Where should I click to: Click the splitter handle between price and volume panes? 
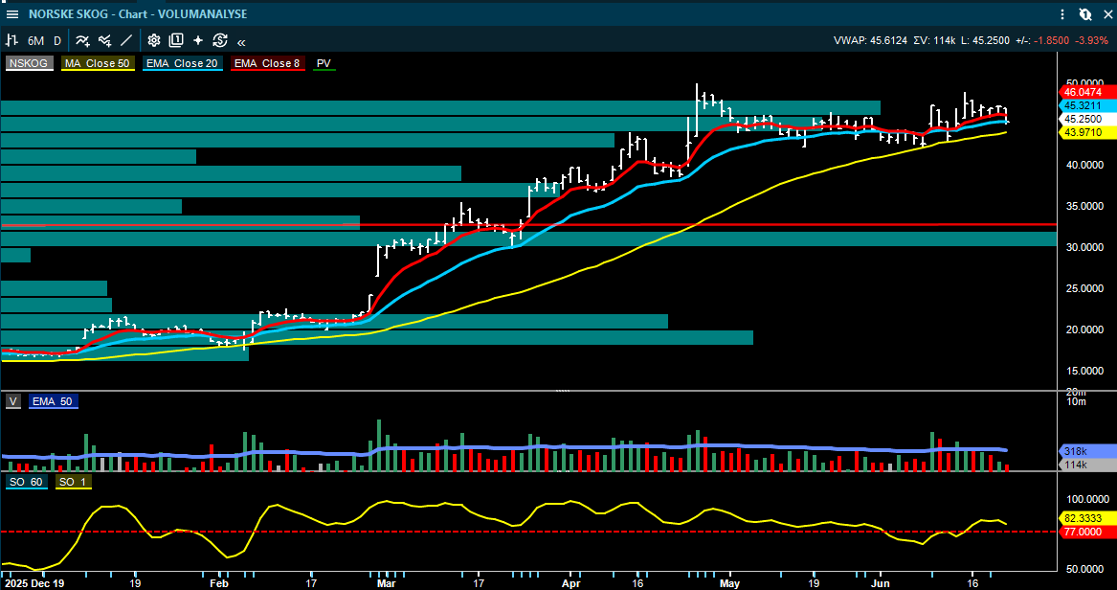click(x=563, y=391)
